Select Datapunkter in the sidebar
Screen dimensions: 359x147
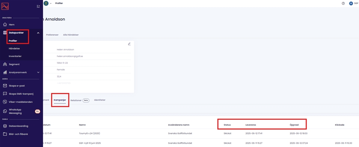click(16, 32)
